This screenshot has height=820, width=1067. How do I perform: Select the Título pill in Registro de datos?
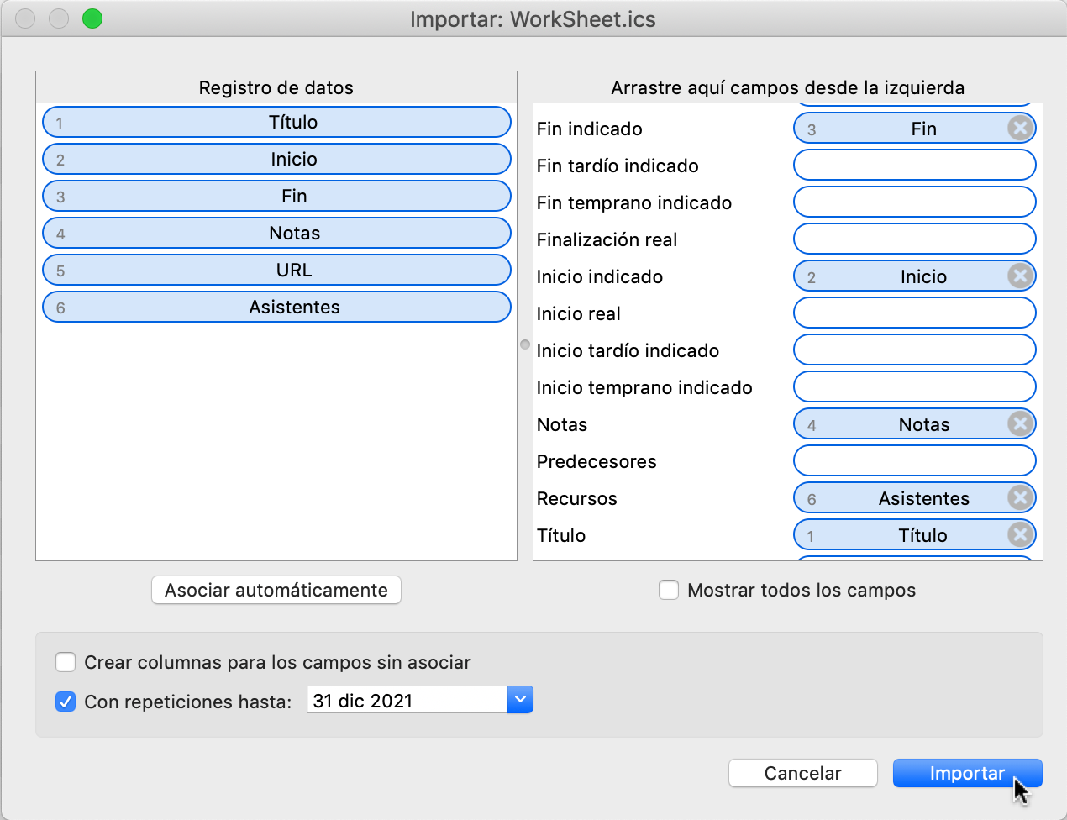[x=276, y=122]
